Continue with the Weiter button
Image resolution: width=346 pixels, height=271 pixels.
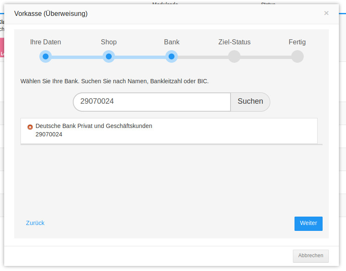tap(308, 223)
